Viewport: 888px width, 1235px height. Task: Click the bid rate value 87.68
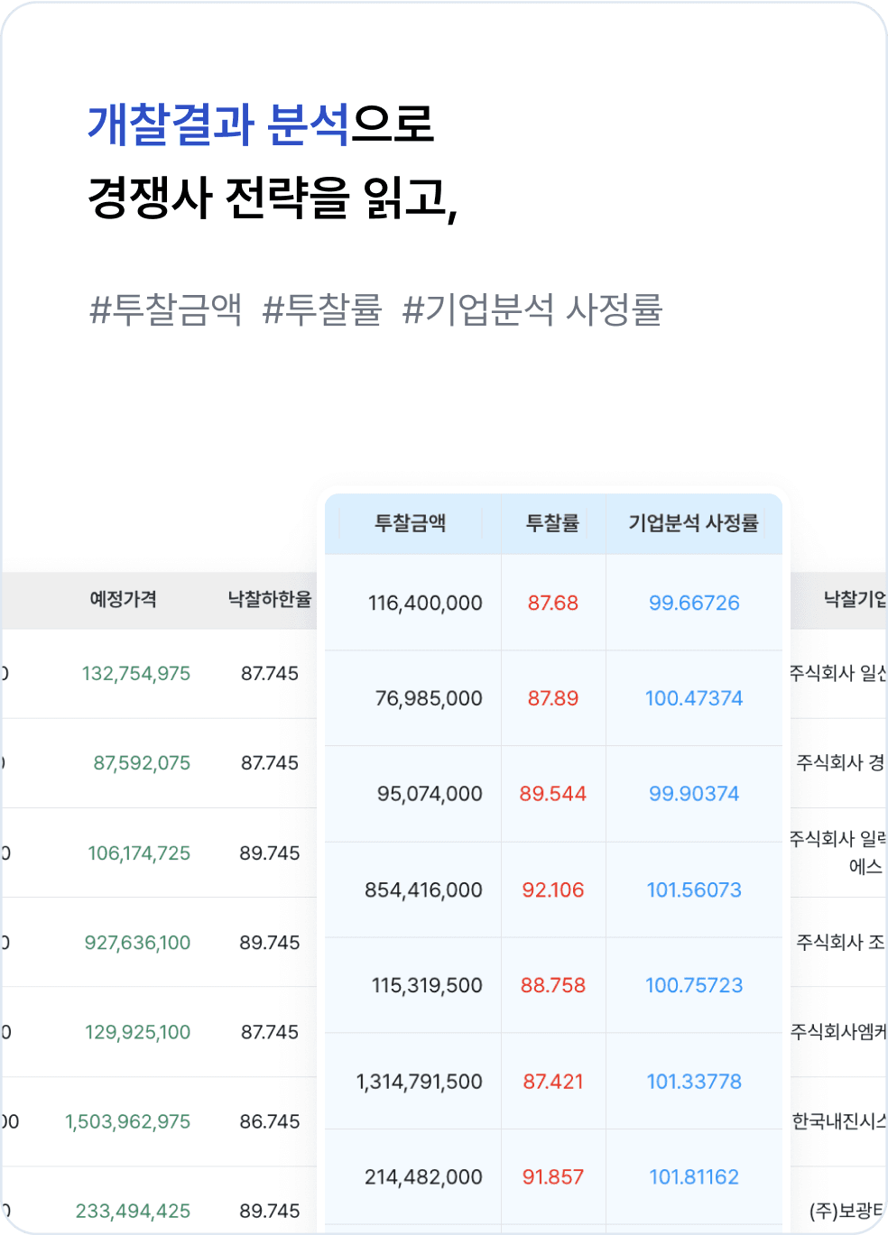pos(552,603)
